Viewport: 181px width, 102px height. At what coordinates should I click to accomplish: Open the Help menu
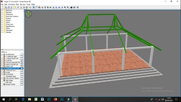33,5
